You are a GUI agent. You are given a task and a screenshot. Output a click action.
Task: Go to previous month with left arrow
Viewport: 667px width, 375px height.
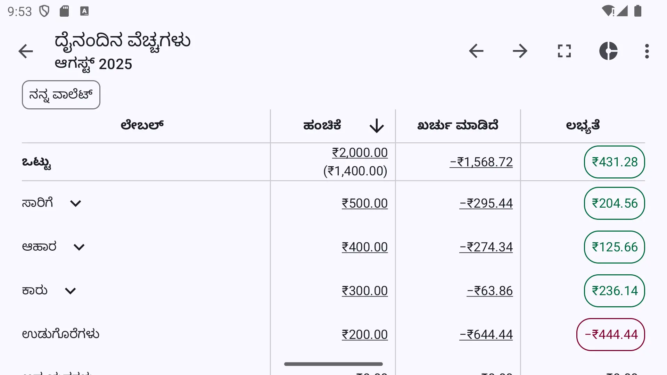(x=476, y=51)
